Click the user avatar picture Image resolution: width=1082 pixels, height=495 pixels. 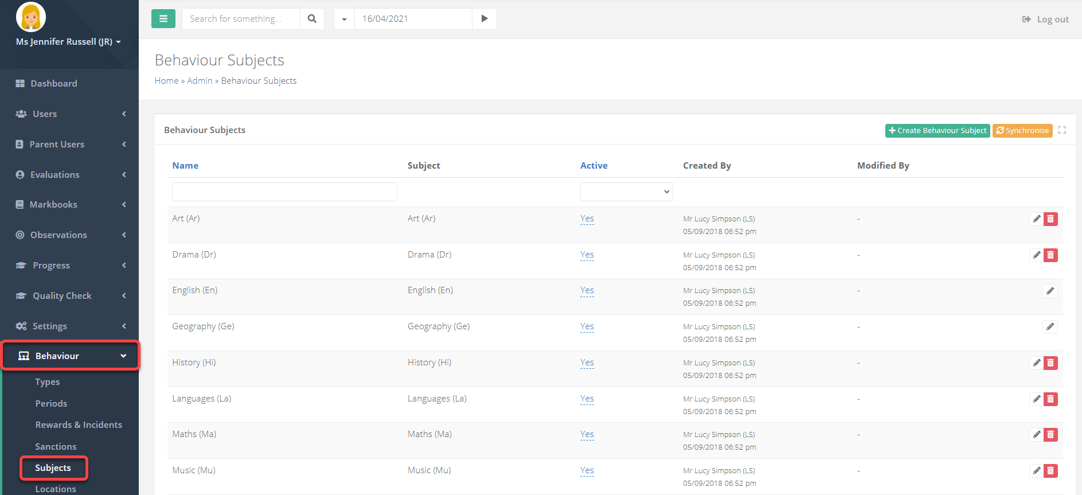(31, 17)
